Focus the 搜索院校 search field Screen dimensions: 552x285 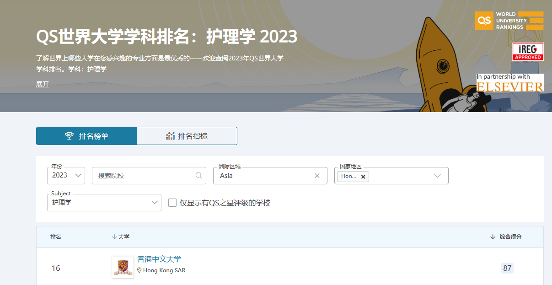click(x=149, y=175)
